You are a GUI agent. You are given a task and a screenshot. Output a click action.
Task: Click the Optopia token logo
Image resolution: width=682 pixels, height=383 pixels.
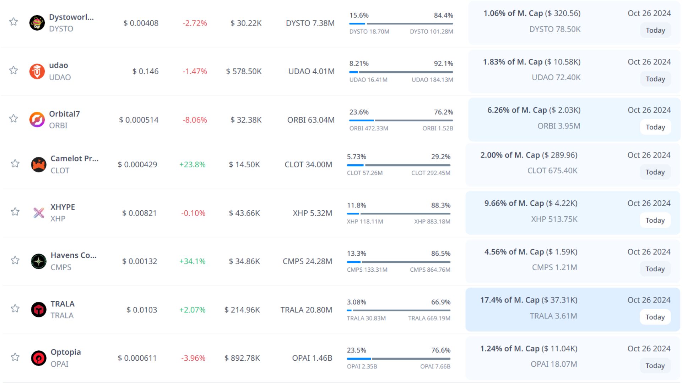pos(39,358)
